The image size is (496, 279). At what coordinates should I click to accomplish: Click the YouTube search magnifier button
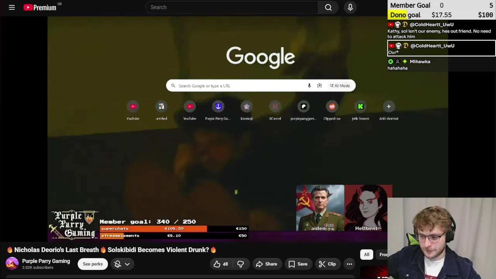328,7
